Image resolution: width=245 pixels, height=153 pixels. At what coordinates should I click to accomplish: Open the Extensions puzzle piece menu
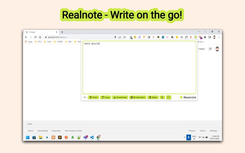point(205,37)
